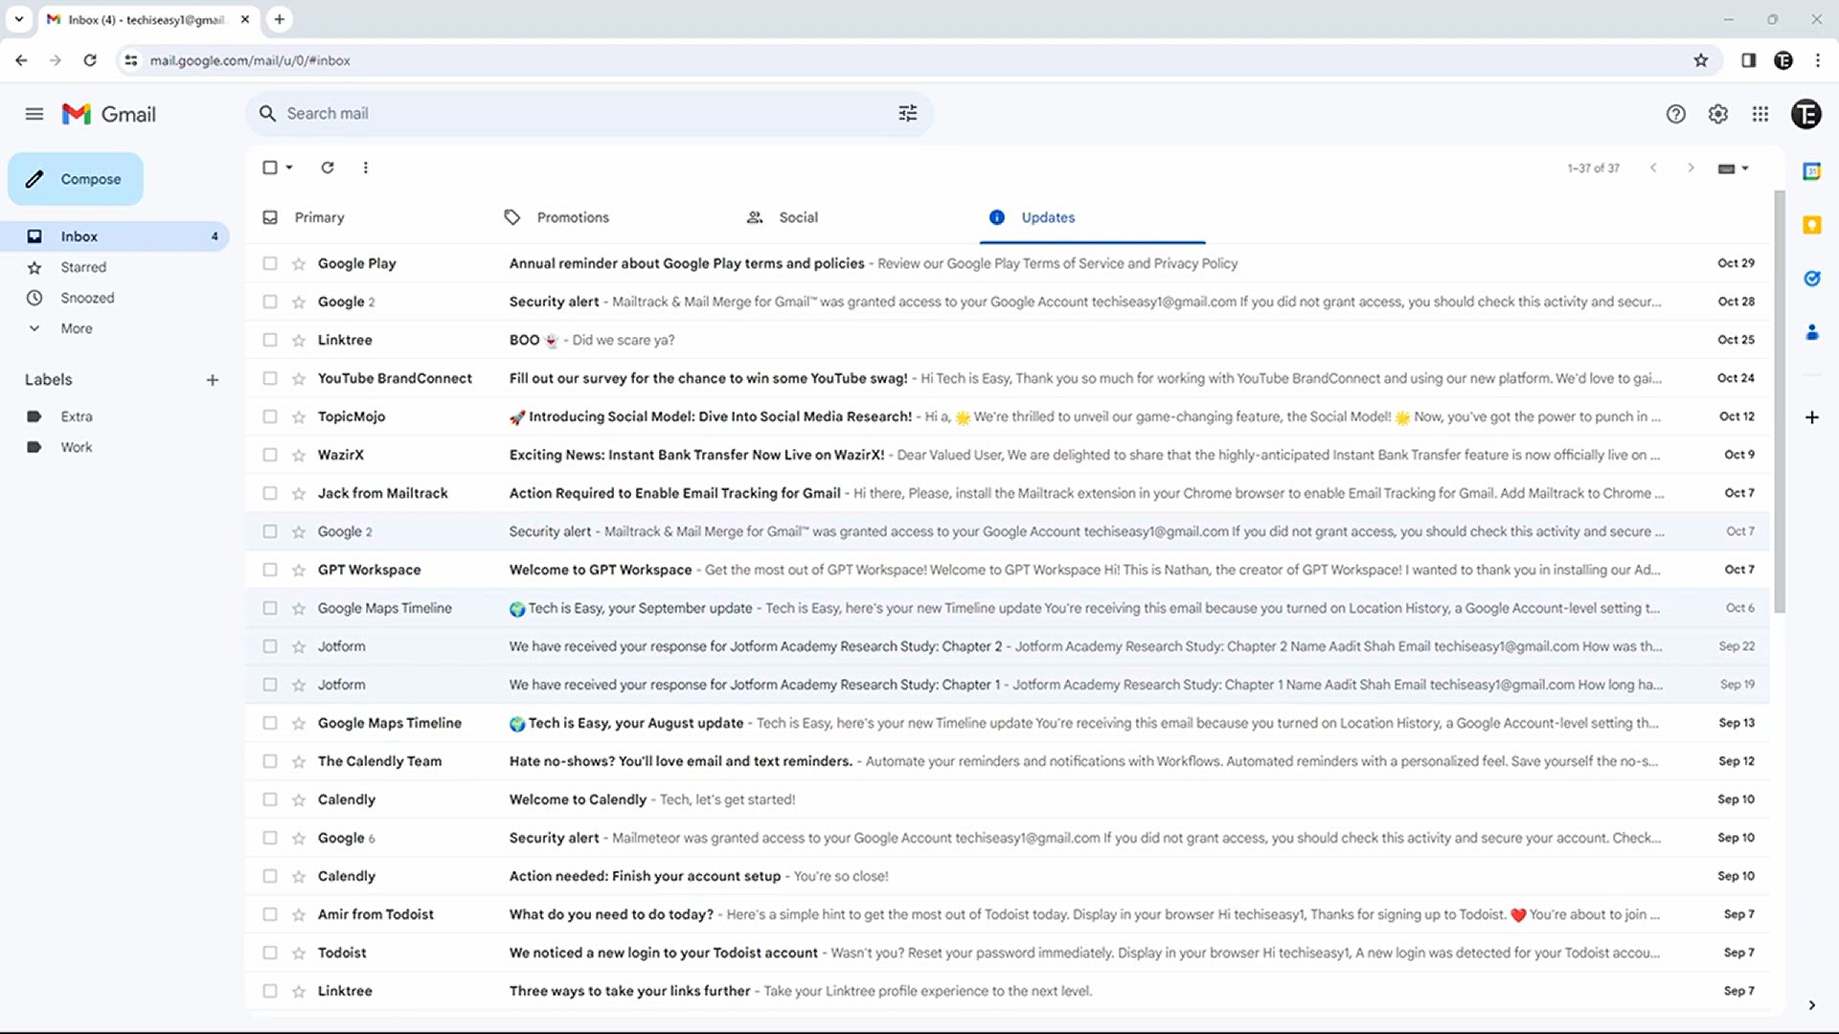Screen dimensions: 1839x1034
Task: Open search options filter icon
Action: (x=907, y=113)
